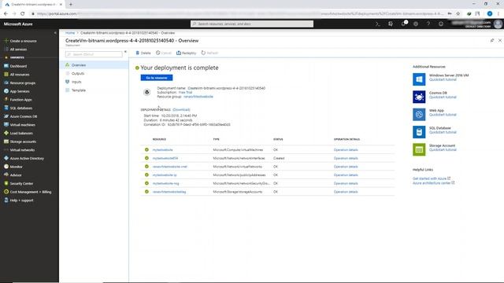Select Overview in the deployment menu
This screenshot has width=504, height=283.
94,65
